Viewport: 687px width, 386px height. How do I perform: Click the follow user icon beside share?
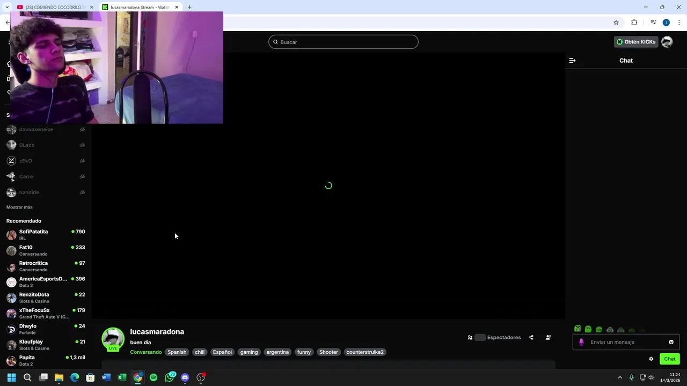[548, 338]
